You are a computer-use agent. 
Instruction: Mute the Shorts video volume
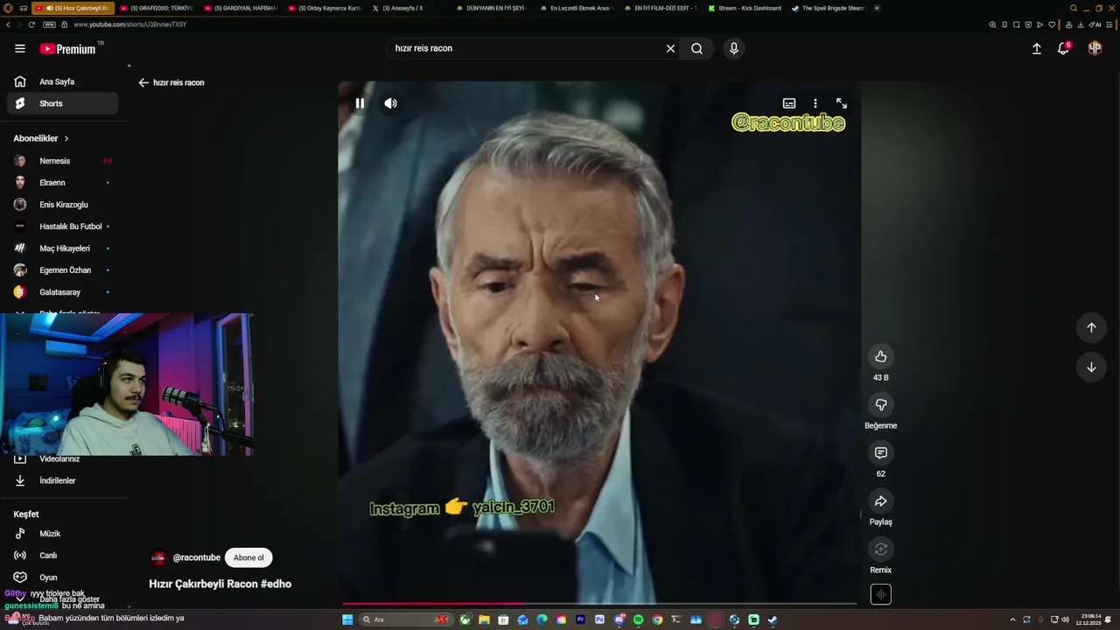click(x=390, y=103)
